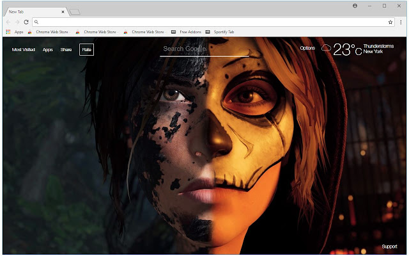Open the Sportify Tab bookmark label
Image resolution: width=409 pixels, height=256 pixels.
click(x=224, y=32)
